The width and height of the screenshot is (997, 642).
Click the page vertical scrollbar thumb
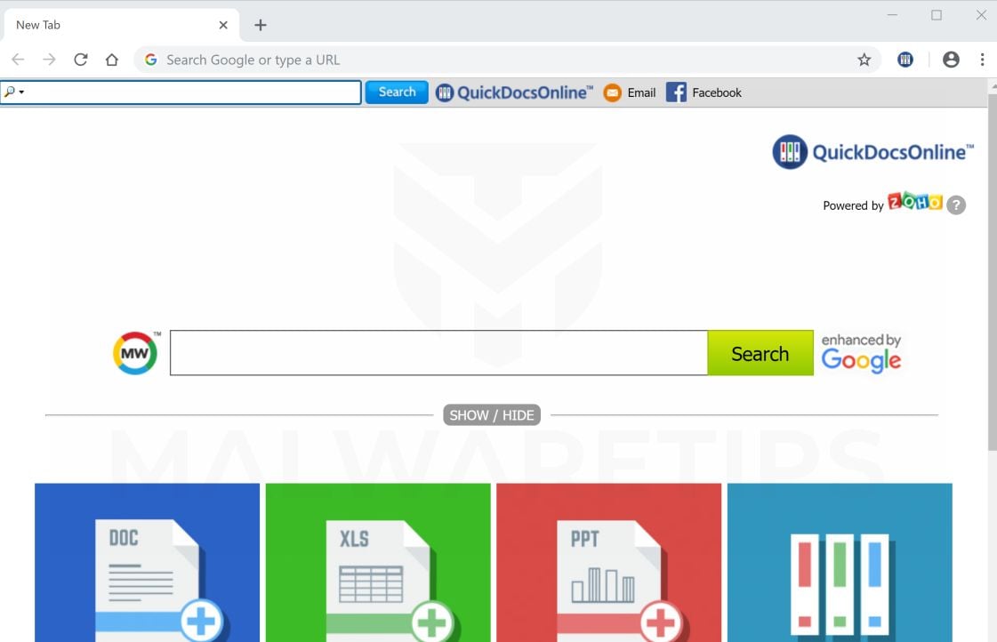(992, 272)
